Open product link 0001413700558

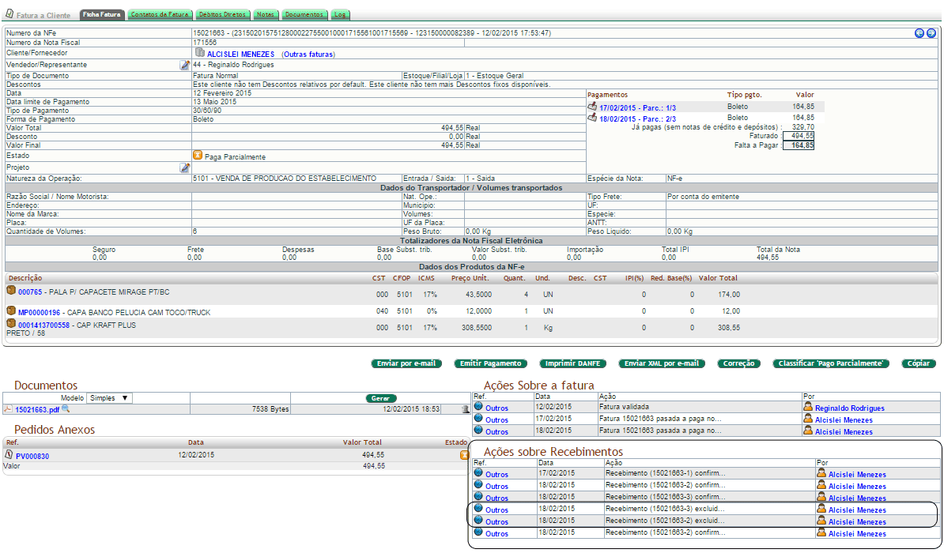[x=44, y=325]
